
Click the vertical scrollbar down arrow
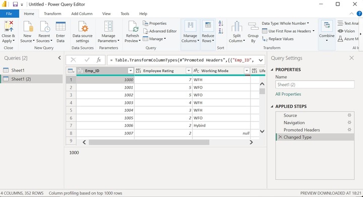click(262, 132)
